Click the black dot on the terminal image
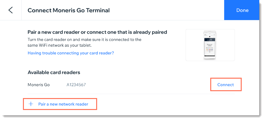 (210, 37)
